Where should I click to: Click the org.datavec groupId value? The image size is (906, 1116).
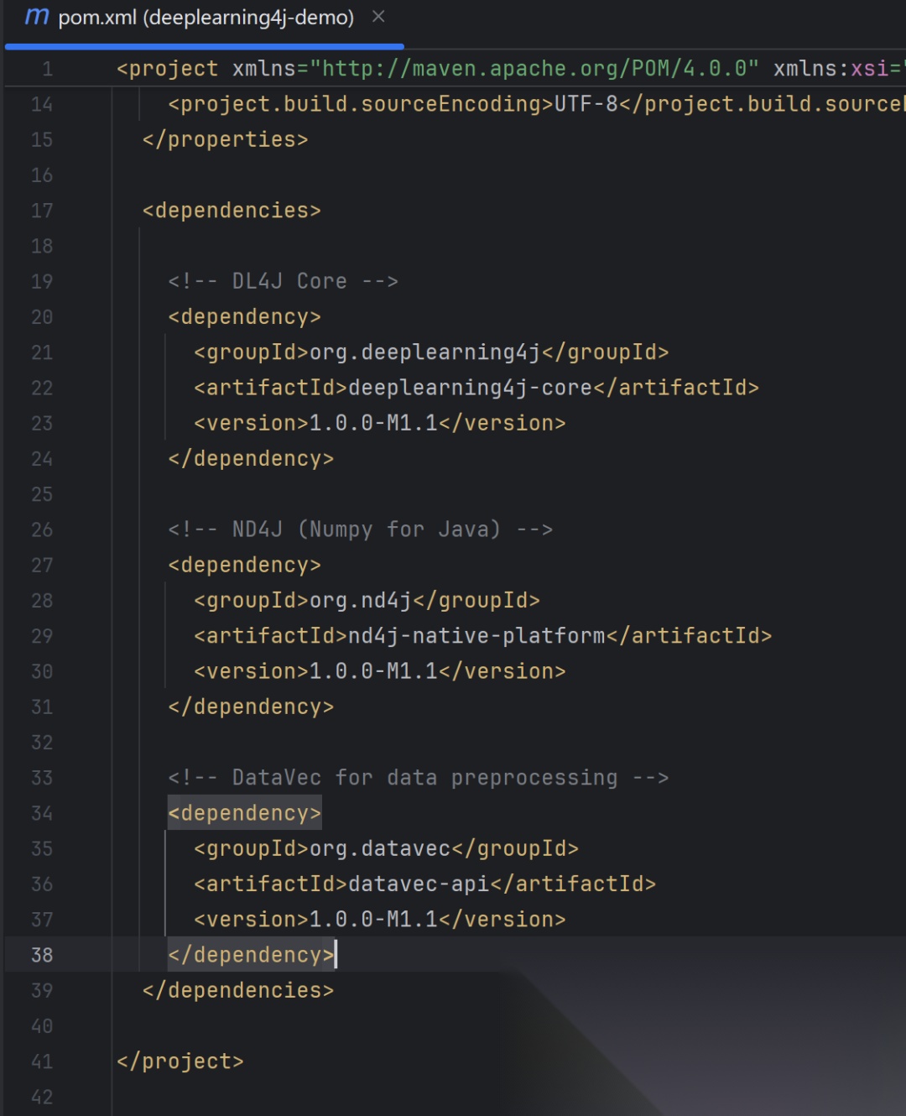point(380,848)
